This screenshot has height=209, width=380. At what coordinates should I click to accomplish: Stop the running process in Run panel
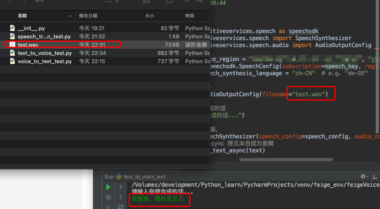(108, 197)
